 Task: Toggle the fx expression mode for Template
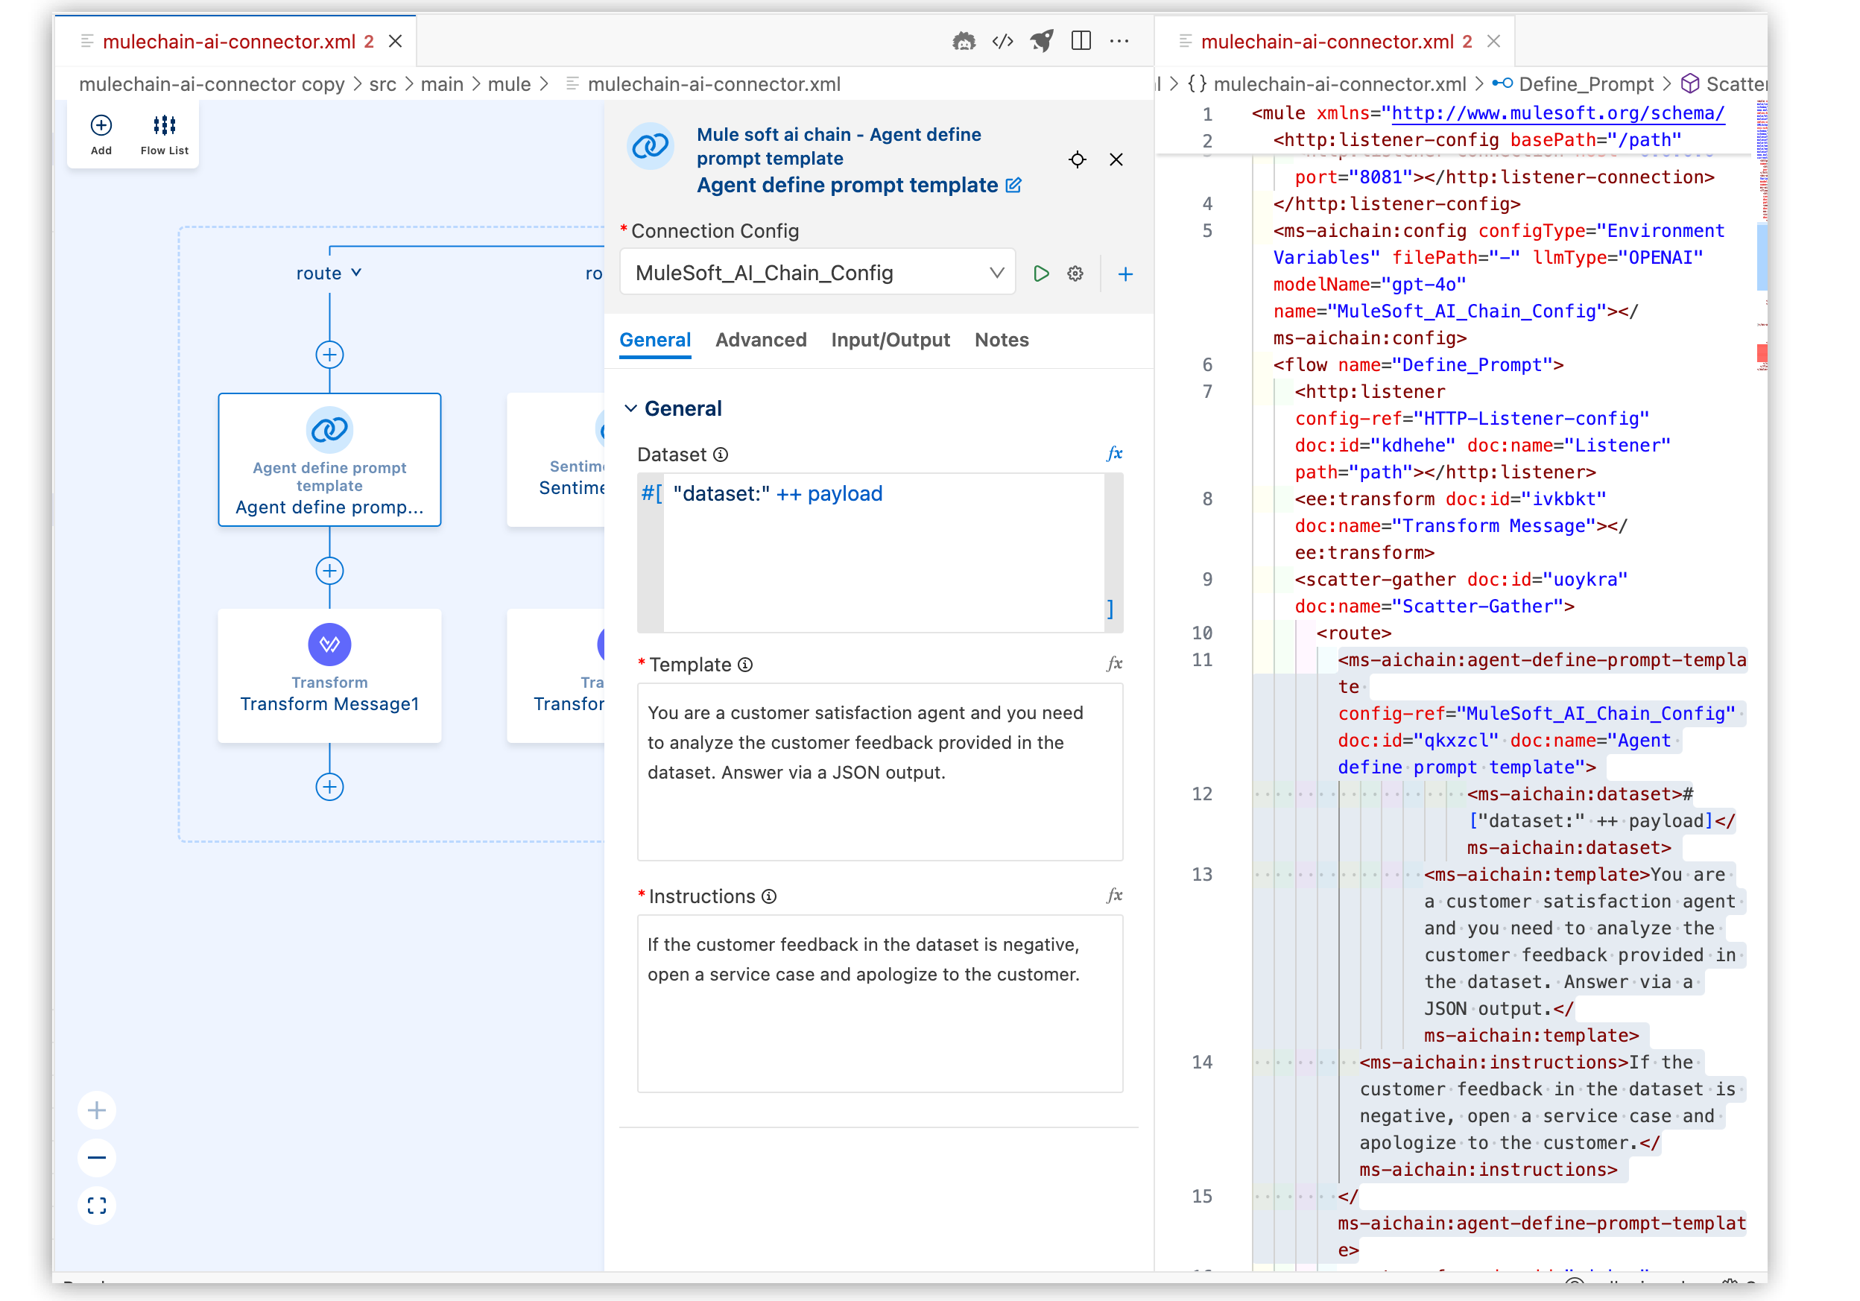pos(1115,662)
